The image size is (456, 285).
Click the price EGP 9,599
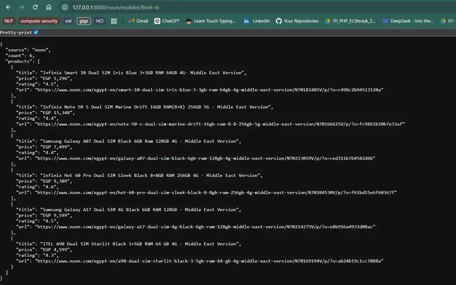tap(56, 216)
